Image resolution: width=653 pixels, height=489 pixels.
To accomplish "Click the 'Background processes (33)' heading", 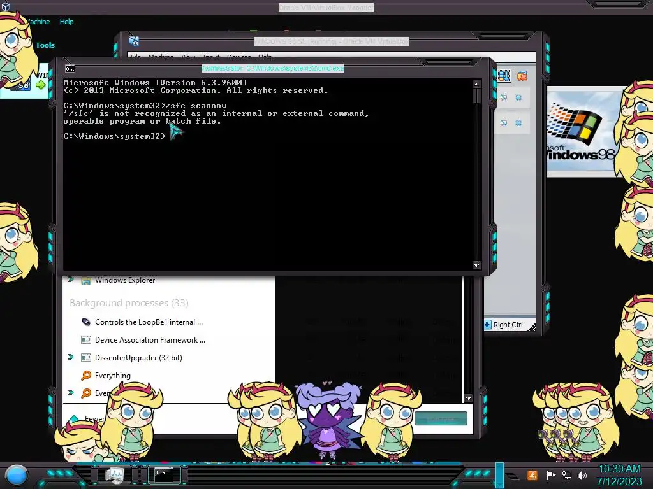I will [129, 302].
